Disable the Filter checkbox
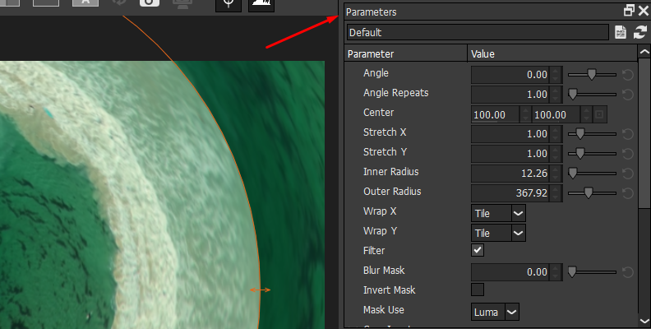The image size is (651, 329). point(478,250)
